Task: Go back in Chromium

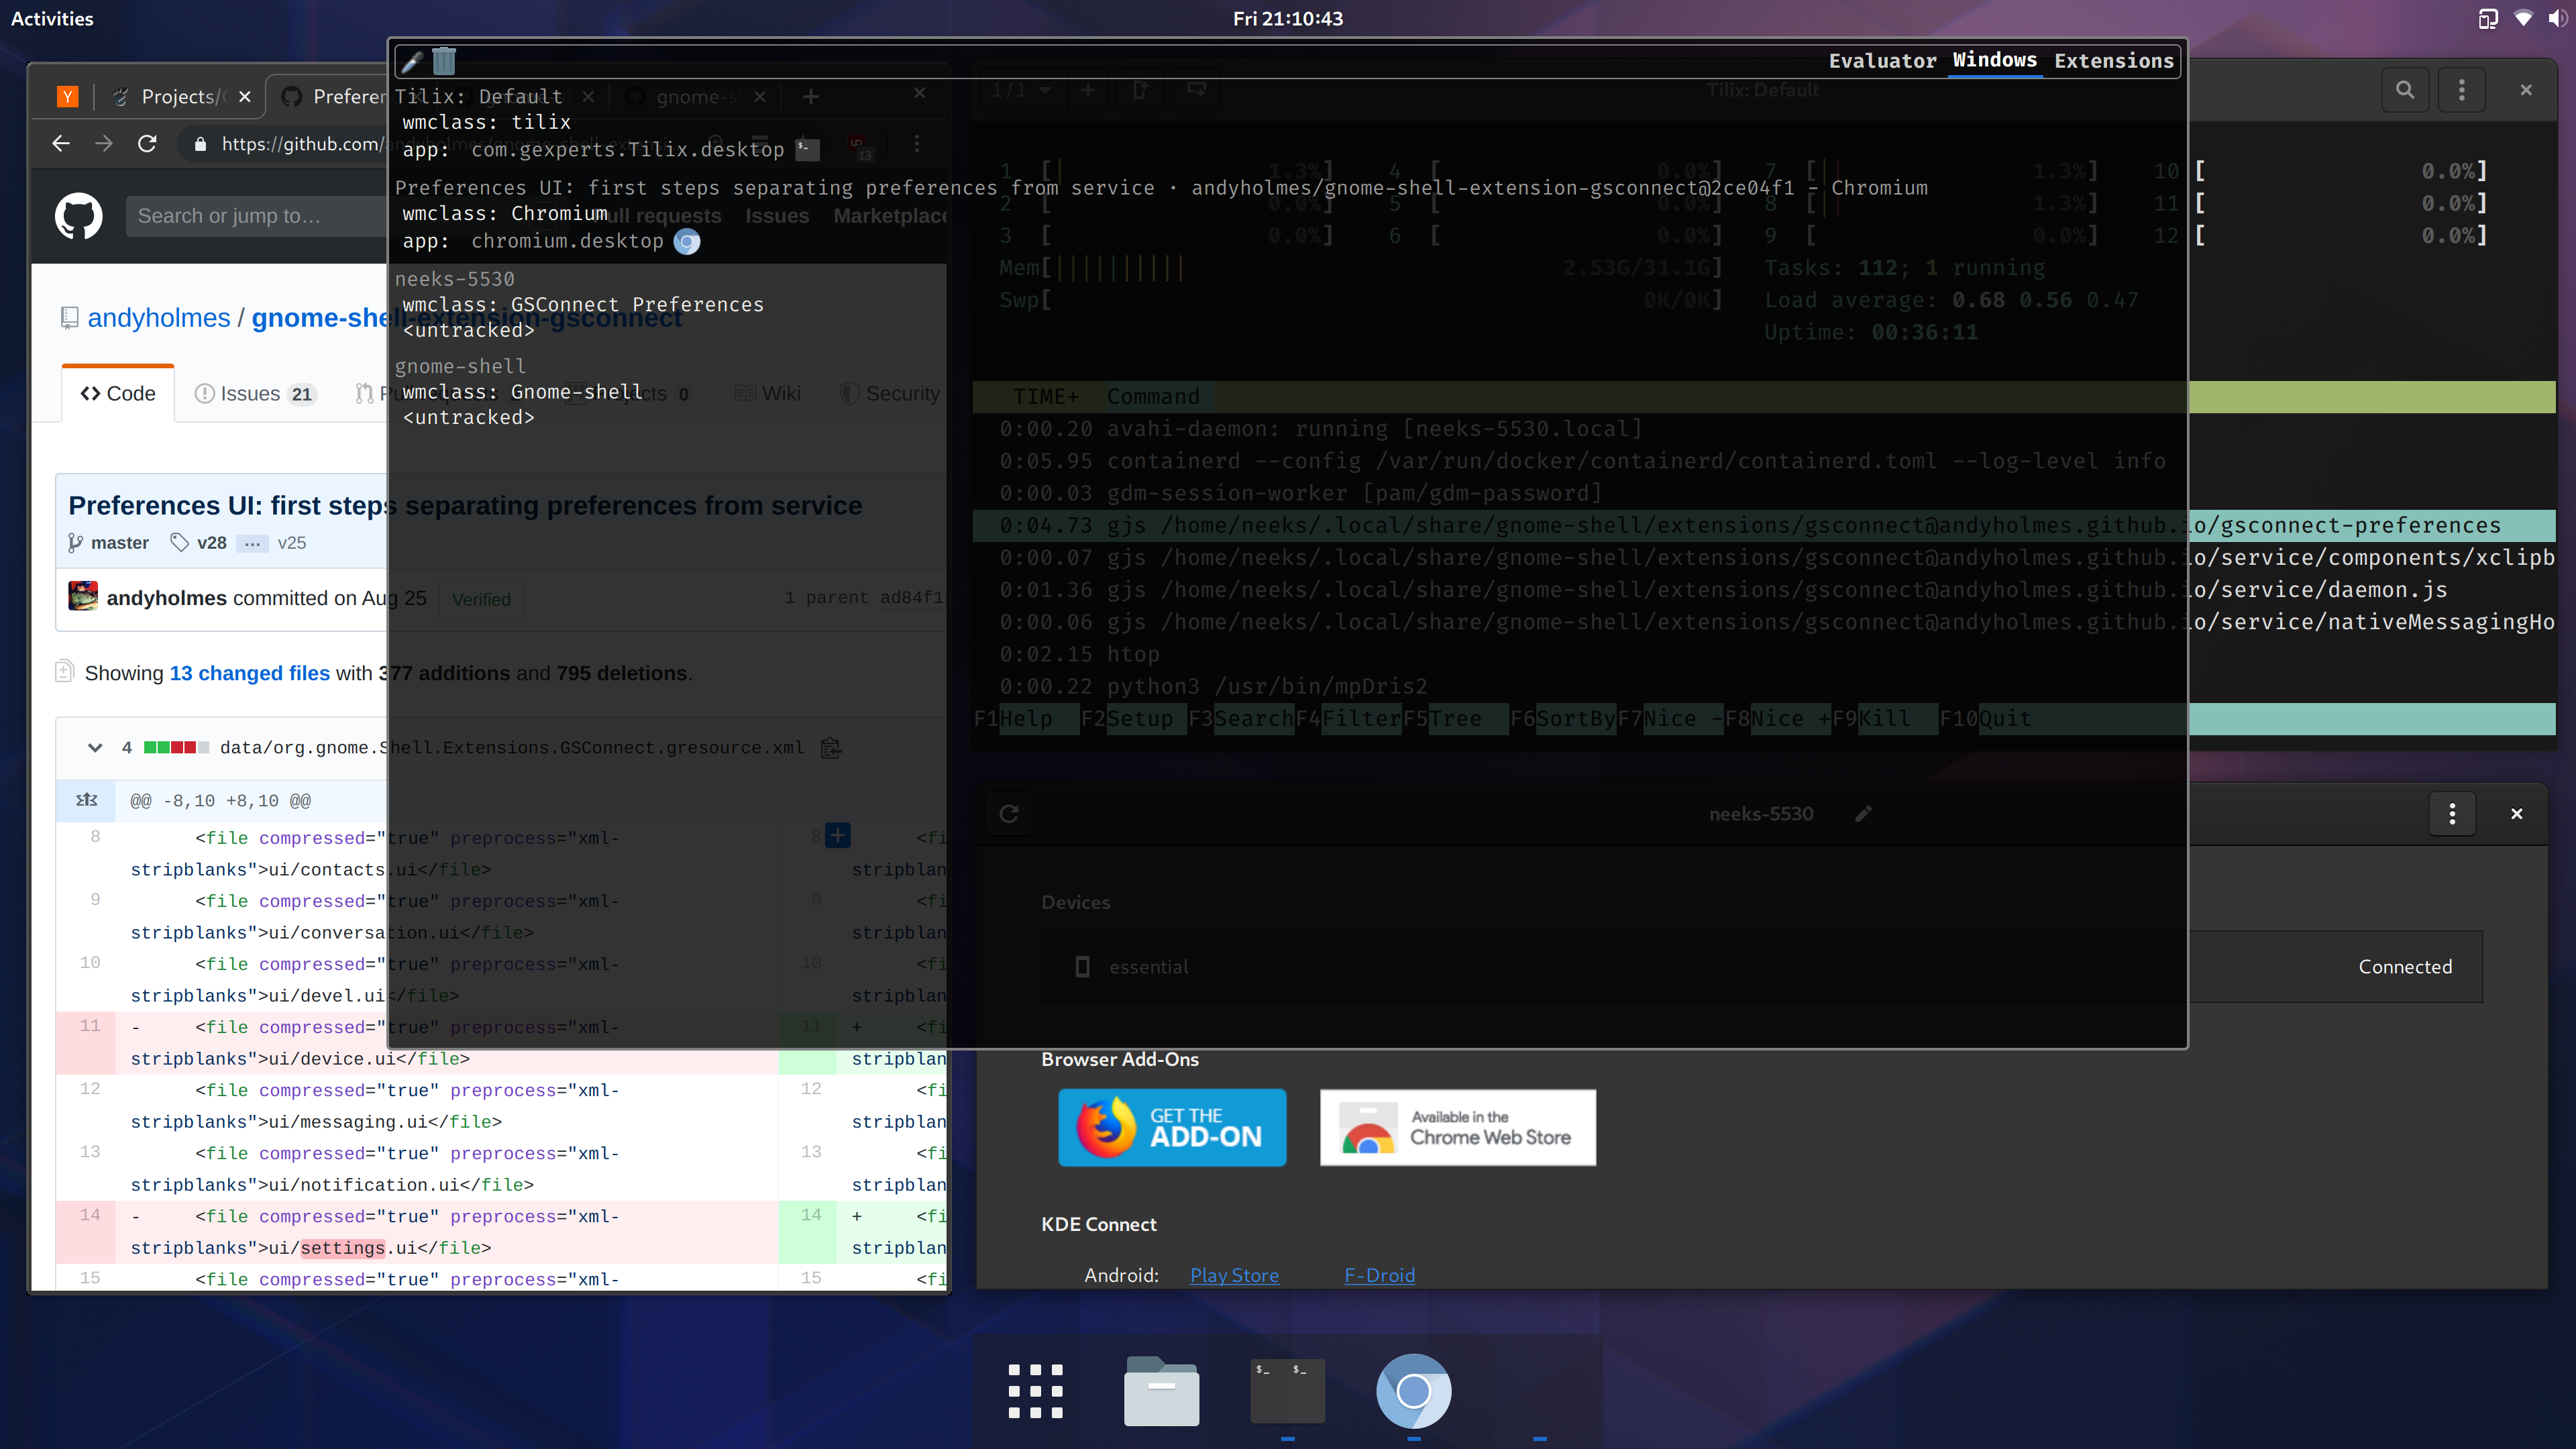Action: (61, 144)
